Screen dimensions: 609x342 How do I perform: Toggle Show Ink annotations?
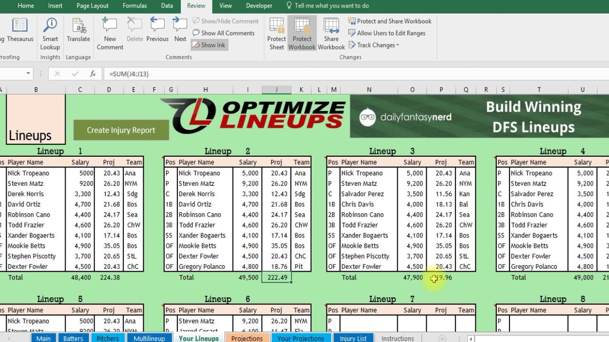pyautogui.click(x=209, y=45)
